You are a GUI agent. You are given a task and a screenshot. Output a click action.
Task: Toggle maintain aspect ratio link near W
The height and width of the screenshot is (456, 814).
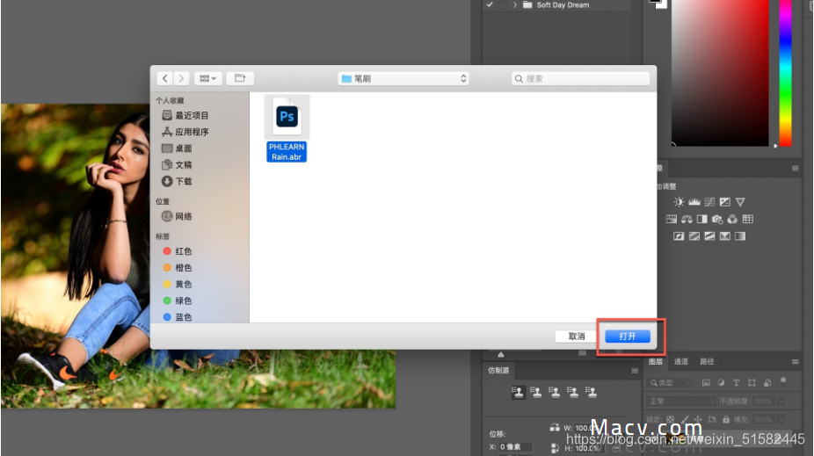point(555,427)
